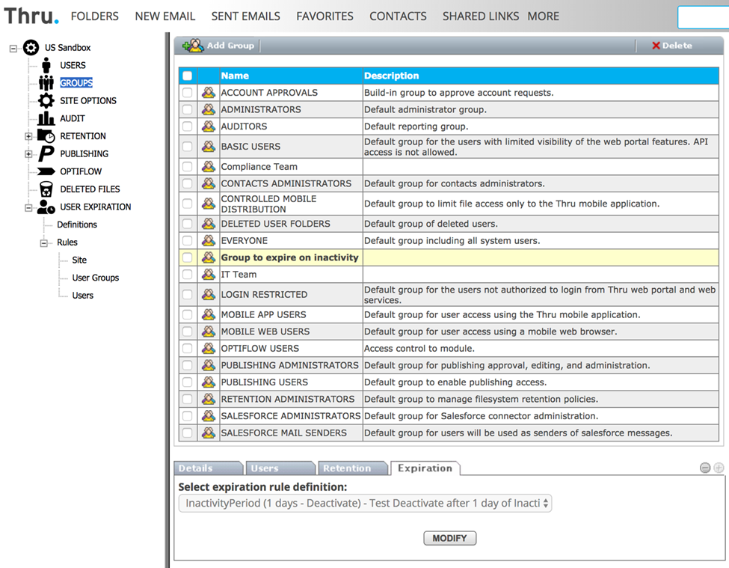Image resolution: width=729 pixels, height=568 pixels.
Task: Click the Site Options gear icon
Action: tap(46, 100)
